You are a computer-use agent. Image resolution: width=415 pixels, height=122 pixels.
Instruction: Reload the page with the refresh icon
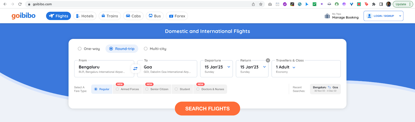tap(20, 4)
